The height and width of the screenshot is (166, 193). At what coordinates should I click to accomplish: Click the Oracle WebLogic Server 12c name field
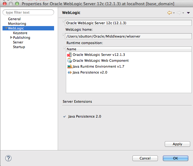(x=128, y=23)
